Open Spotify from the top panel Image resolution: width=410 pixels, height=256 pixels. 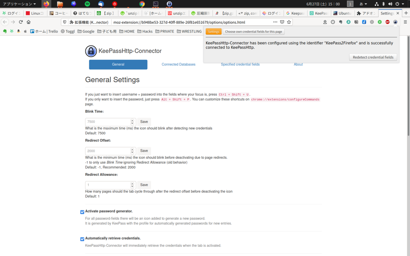point(87,4)
